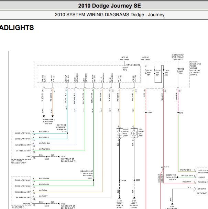Click the L34 circuit number label
The height and width of the screenshot is (209, 208).
[110, 110]
